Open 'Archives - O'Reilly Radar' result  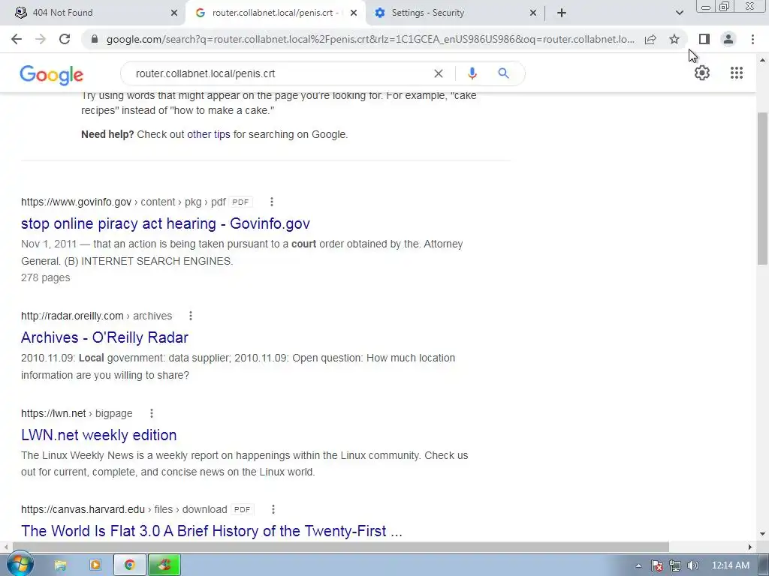tap(104, 337)
